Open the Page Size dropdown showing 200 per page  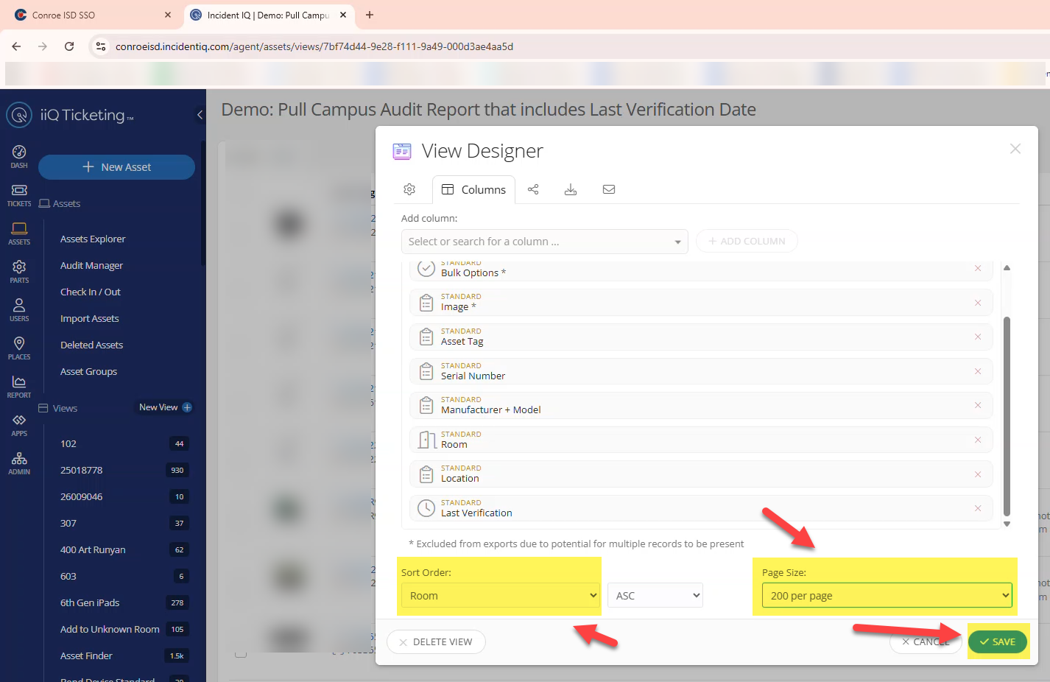(x=886, y=595)
